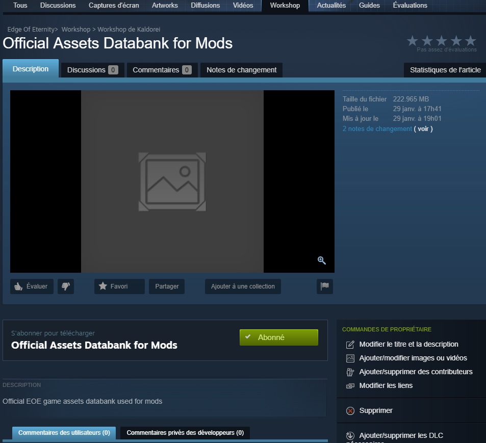The image size is (486, 443).
Task: Rate the item with the Évaluer button
Action: [32, 286]
